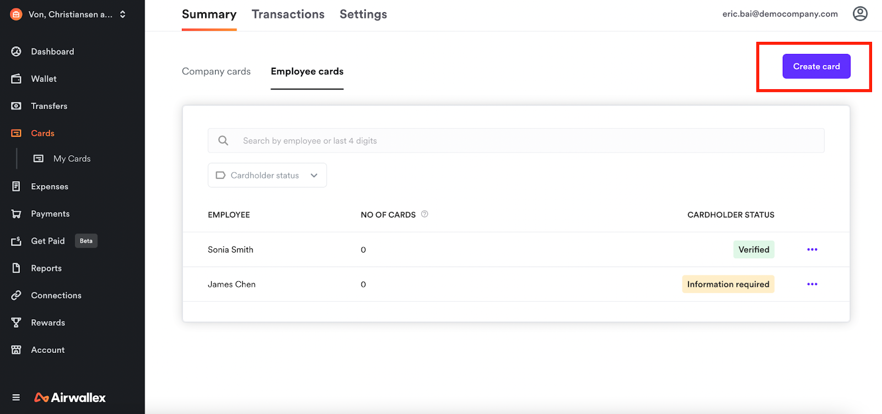The image size is (882, 414).
Task: Open the three-dot menu for Sonia Smith
Action: tap(812, 249)
